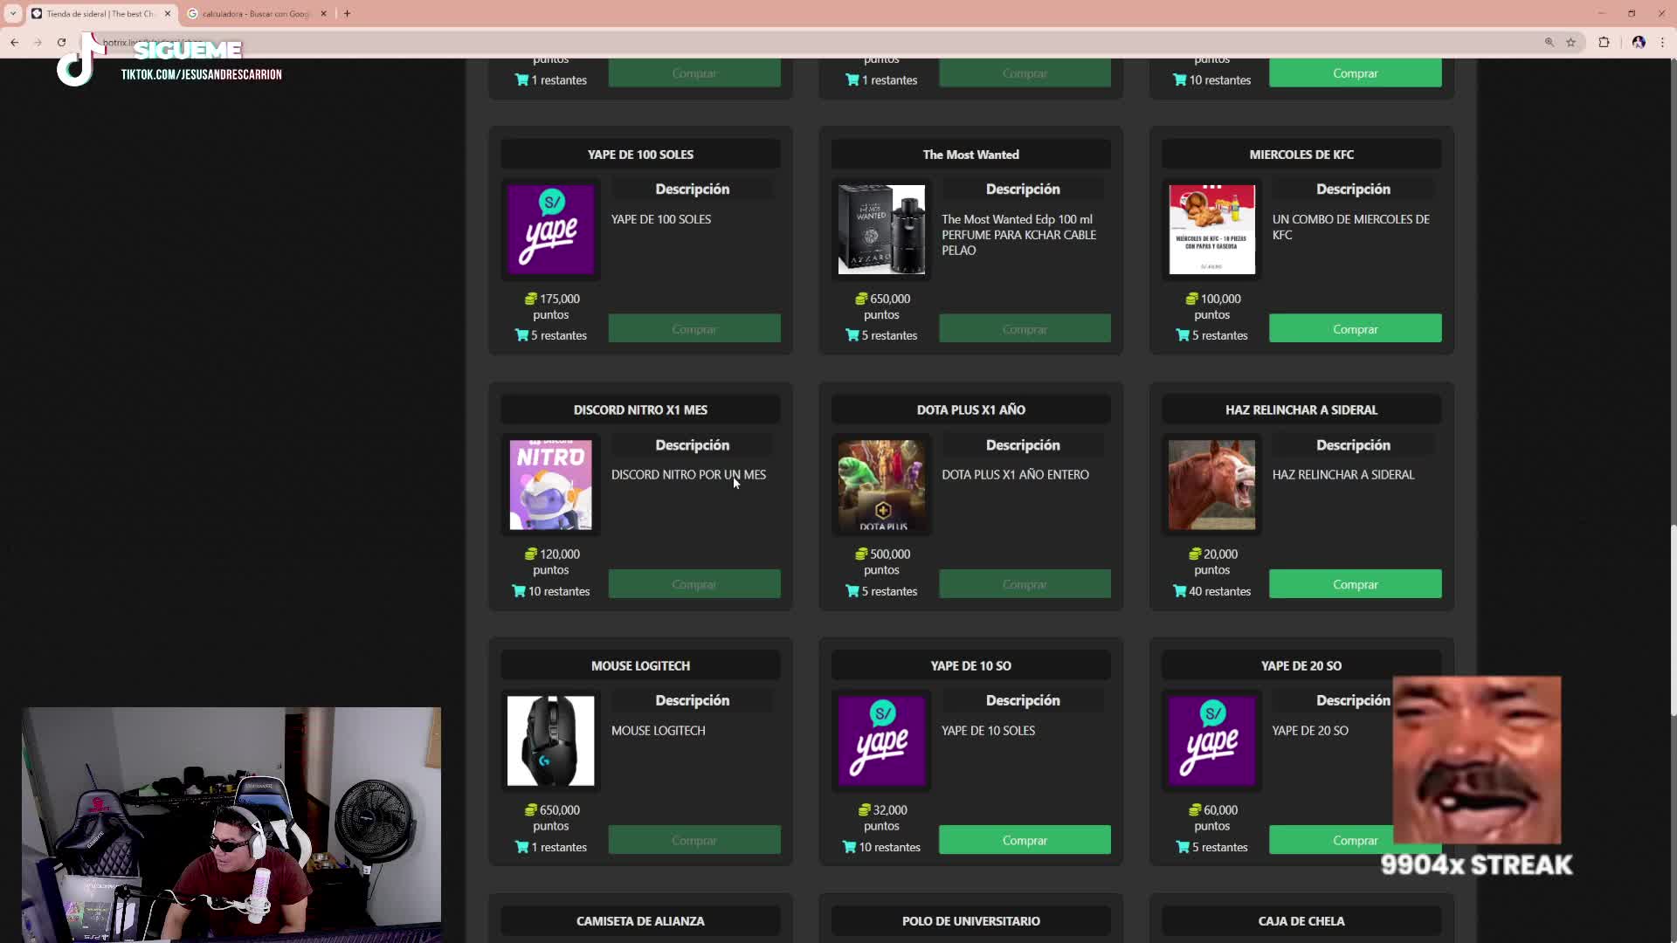Reload the current page

[61, 42]
